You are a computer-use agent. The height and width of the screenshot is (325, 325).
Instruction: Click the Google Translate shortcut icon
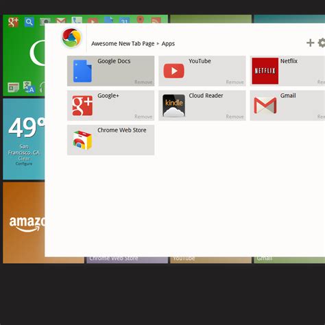29,87
